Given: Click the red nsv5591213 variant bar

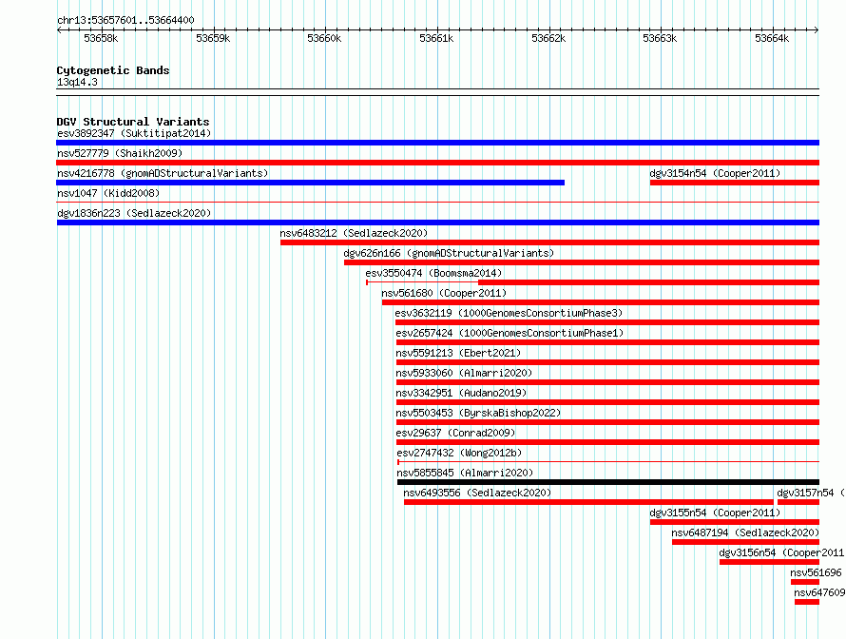Looking at the screenshot, I should [x=607, y=362].
